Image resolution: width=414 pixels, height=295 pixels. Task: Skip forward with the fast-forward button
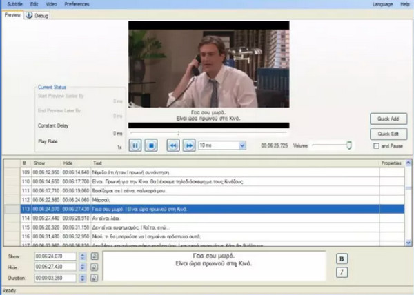pos(189,145)
